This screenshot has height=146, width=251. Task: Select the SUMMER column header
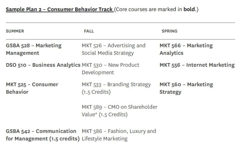(15, 31)
